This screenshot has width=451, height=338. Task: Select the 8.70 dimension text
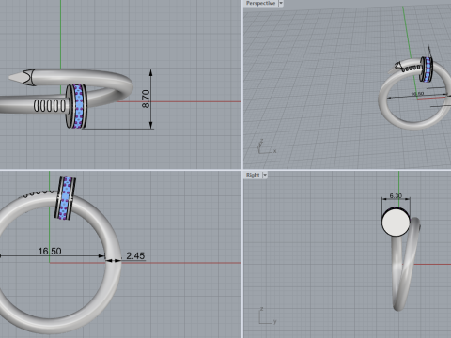click(146, 99)
